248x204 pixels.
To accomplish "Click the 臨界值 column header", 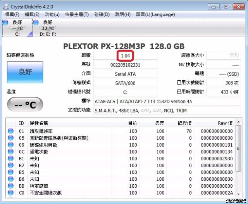I will click(180, 123).
